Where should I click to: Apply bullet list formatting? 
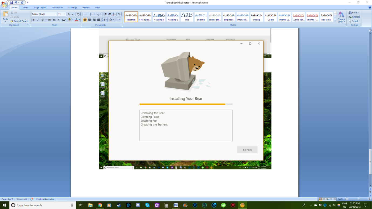pyautogui.click(x=85, y=14)
